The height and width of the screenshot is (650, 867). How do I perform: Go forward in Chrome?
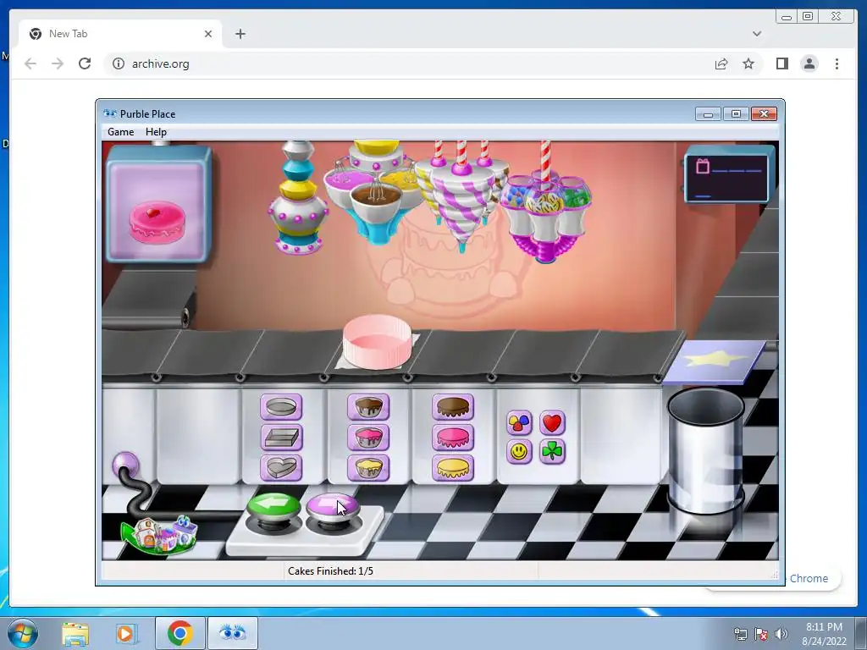tap(58, 63)
